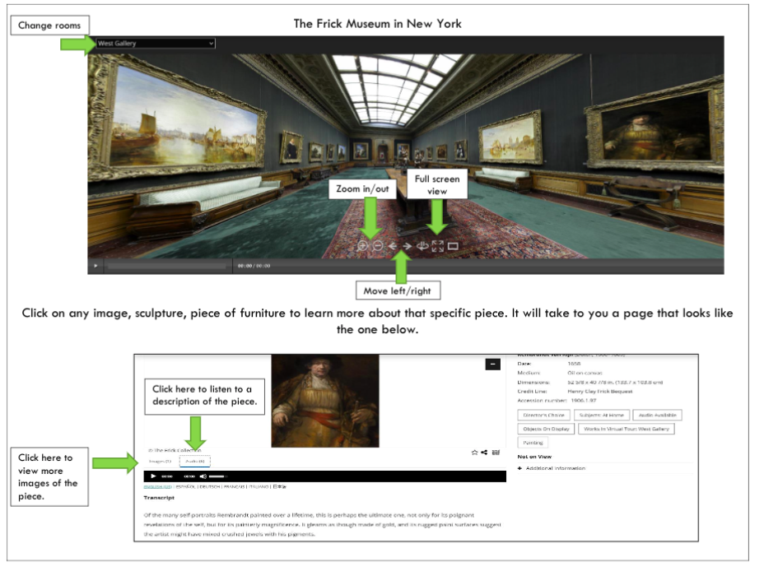764x576 pixels.
Task: Click the 'Henry Clay Frick Bequest' credit line
Action: coord(600,391)
